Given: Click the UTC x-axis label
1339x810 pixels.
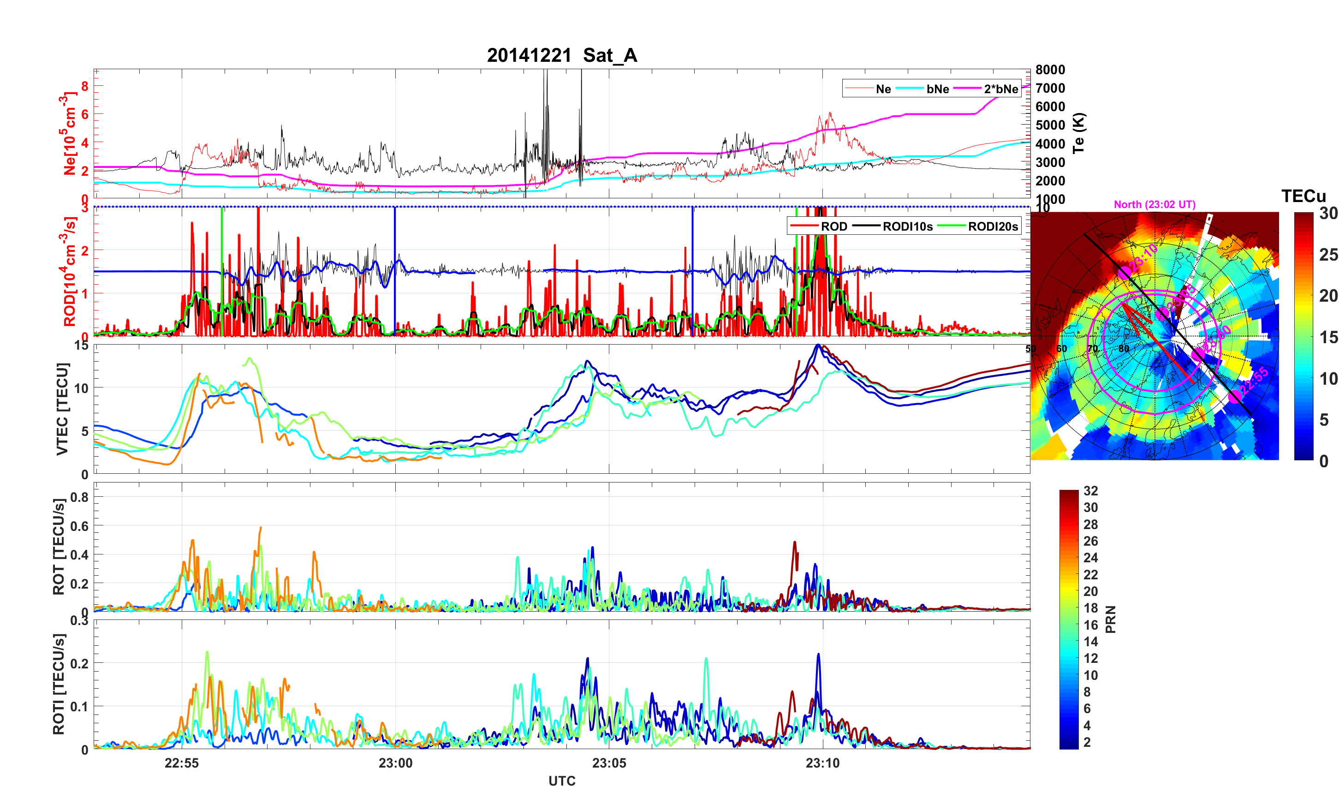Looking at the screenshot, I should pyautogui.click(x=561, y=781).
